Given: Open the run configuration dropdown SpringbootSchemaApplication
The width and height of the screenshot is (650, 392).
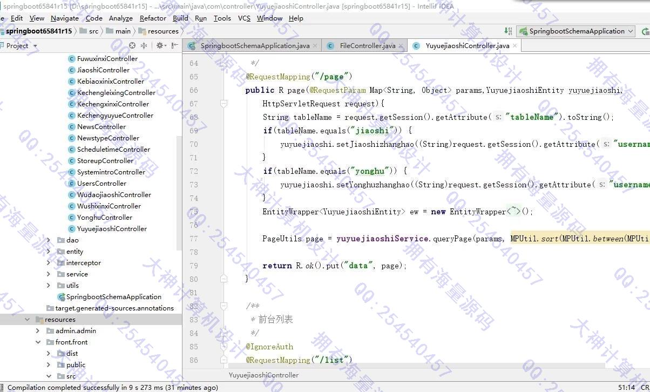Looking at the screenshot, I should pos(575,31).
